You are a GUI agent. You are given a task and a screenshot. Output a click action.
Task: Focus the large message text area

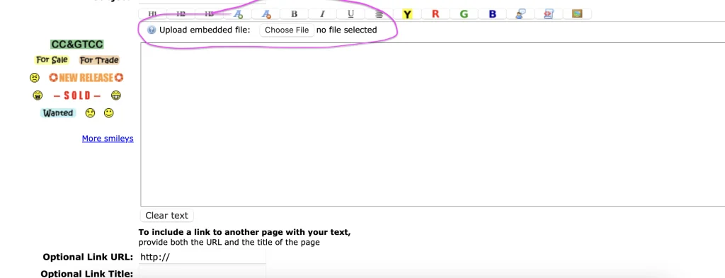433,124
